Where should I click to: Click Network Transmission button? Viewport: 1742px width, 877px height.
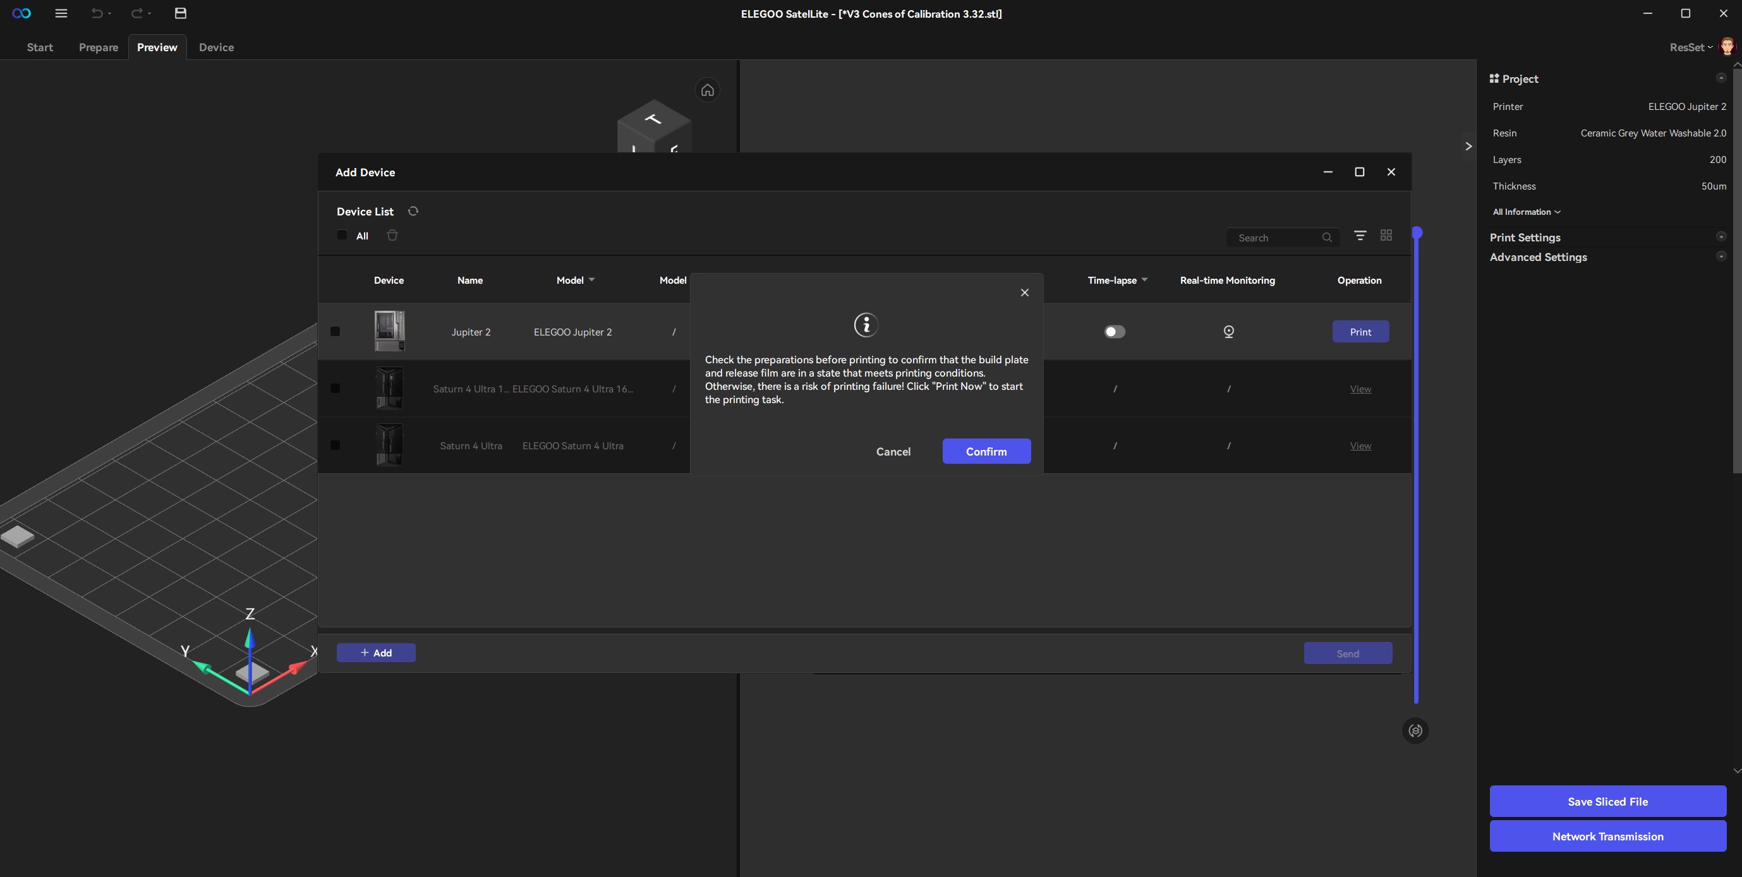(1607, 837)
